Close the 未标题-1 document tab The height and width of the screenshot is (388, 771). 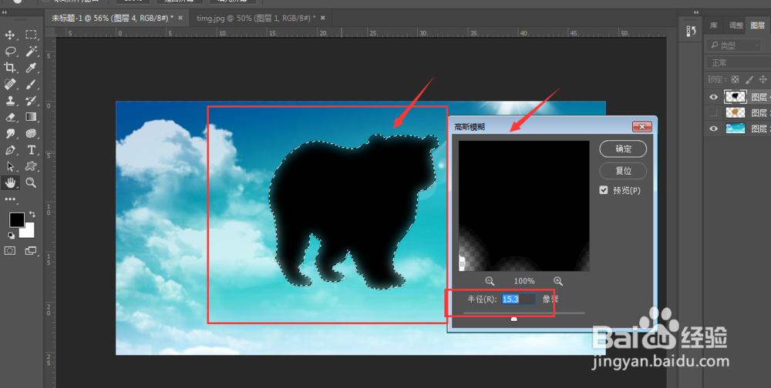pyautogui.click(x=180, y=18)
